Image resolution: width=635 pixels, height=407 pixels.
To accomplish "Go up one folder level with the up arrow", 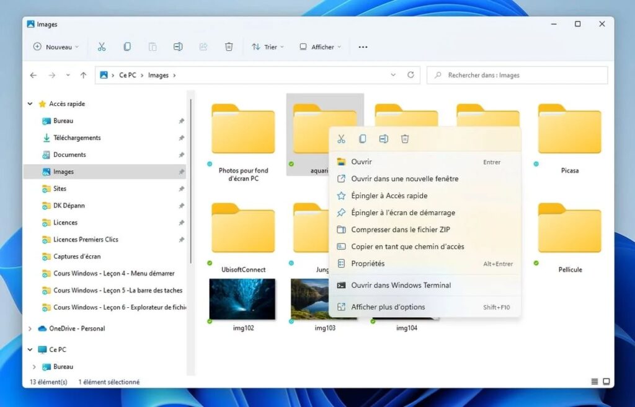I will pos(83,75).
